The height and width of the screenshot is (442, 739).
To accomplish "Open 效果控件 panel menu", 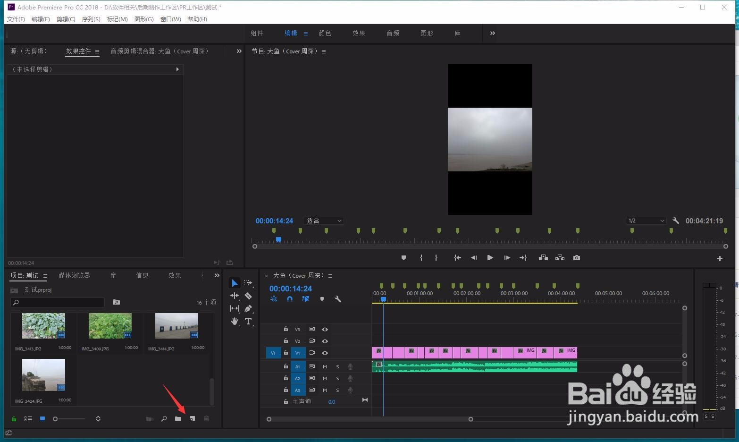I will [97, 51].
